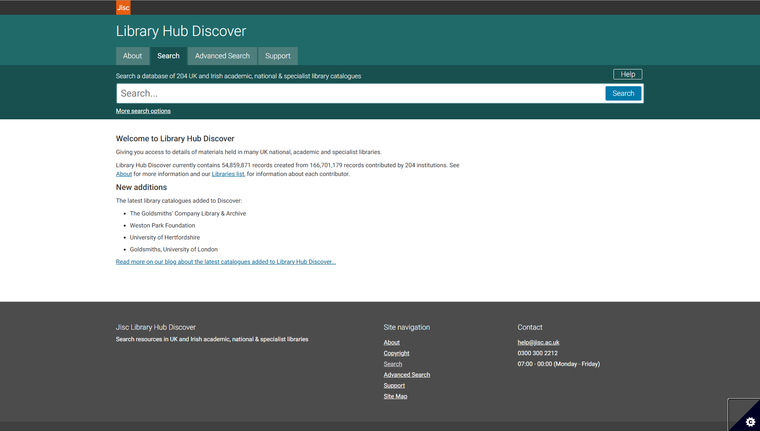Open the footer Support link
Screen dimensions: 760x431
click(x=394, y=386)
